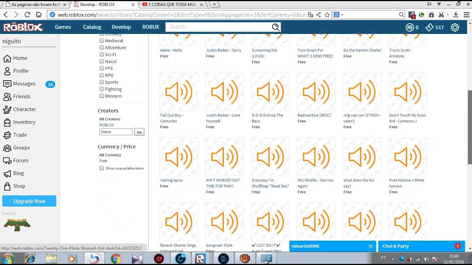Click Go button next to creator name
Screen dimensions: 472x265
(139, 132)
